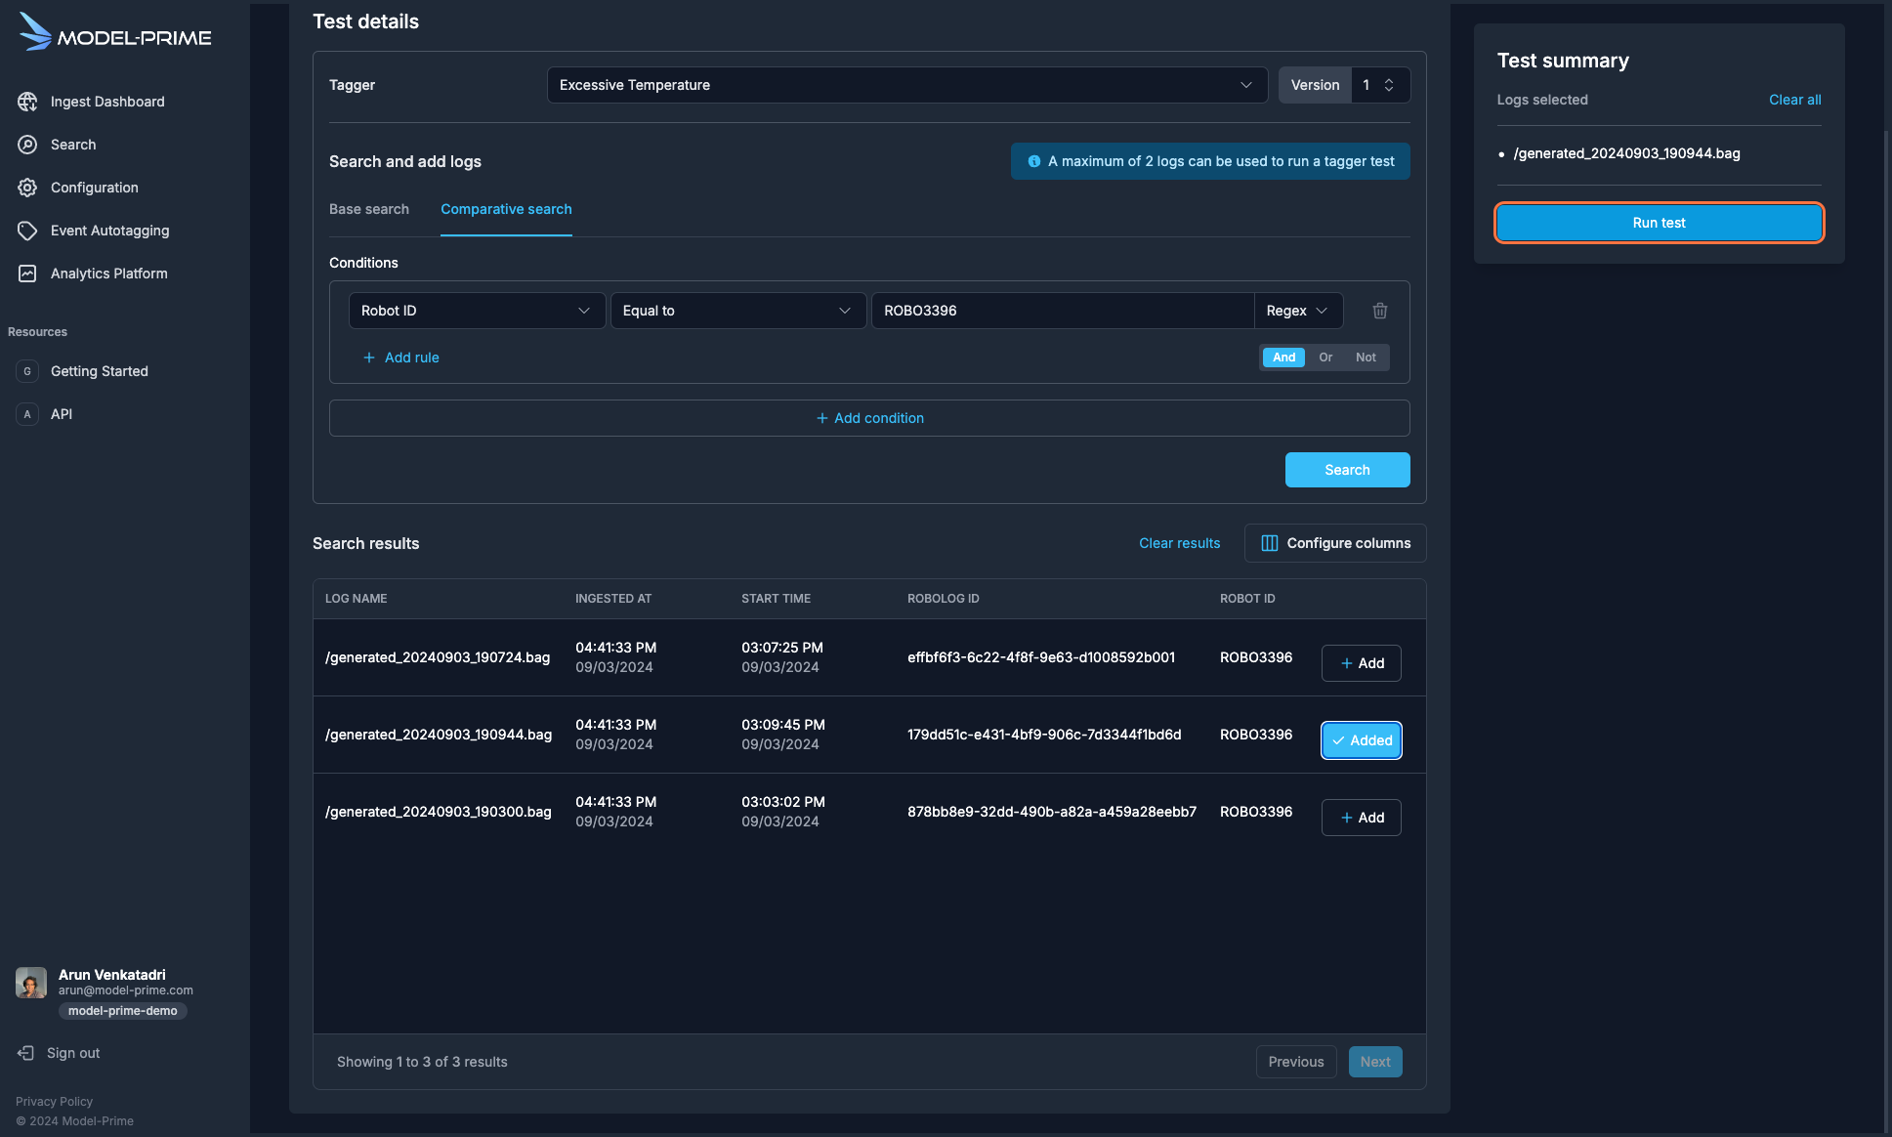Image resolution: width=1892 pixels, height=1137 pixels.
Task: Open API resource link
Action: click(x=62, y=414)
